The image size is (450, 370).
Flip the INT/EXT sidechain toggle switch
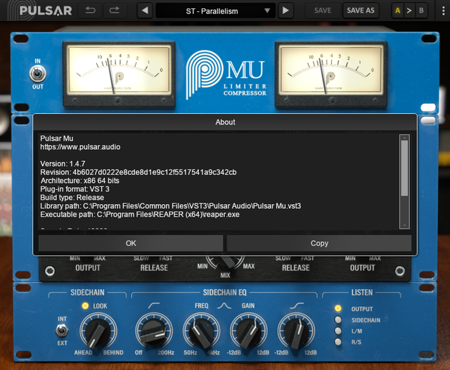[62, 331]
